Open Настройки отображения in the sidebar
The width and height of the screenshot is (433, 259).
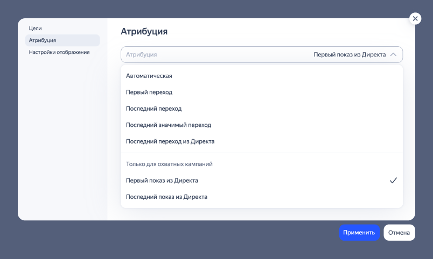(59, 53)
